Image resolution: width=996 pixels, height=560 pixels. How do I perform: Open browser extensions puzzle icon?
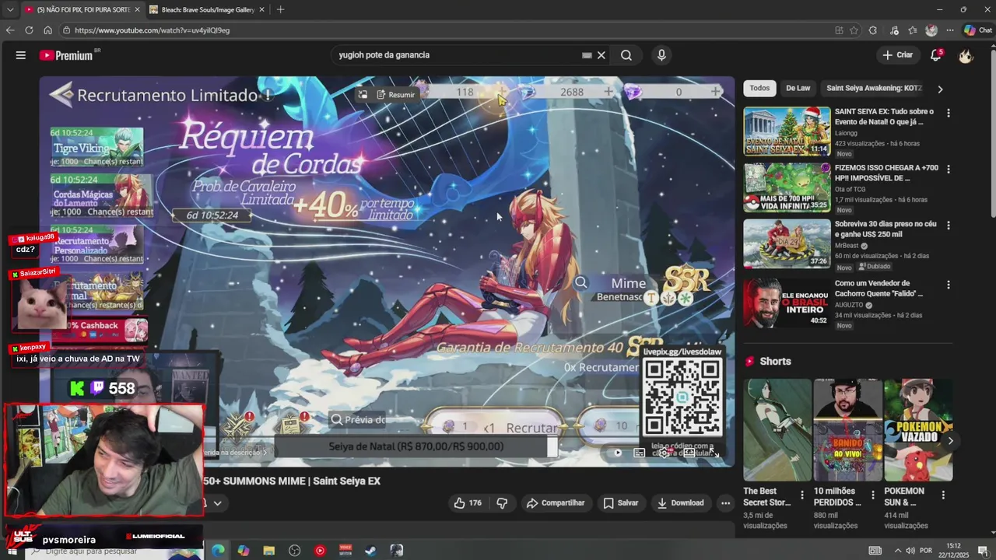873,30
